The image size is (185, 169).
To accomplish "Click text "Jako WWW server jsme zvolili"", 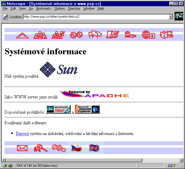I will click(x=31, y=97).
